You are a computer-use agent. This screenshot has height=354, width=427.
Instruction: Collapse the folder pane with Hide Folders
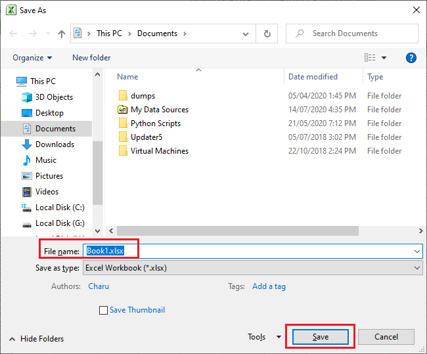point(37,339)
